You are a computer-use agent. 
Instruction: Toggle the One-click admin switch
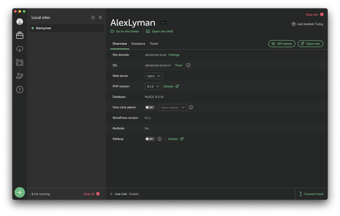tap(150, 108)
